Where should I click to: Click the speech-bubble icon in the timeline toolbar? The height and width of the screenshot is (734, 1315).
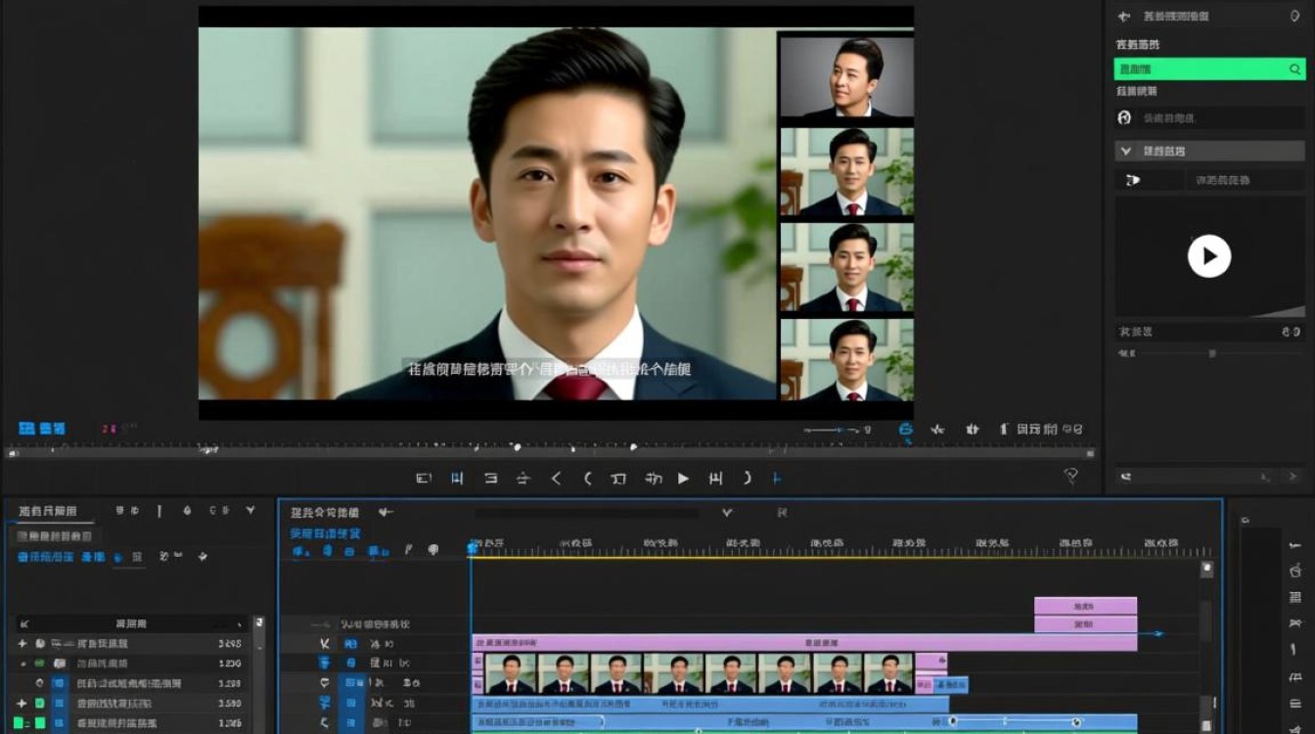(x=433, y=550)
